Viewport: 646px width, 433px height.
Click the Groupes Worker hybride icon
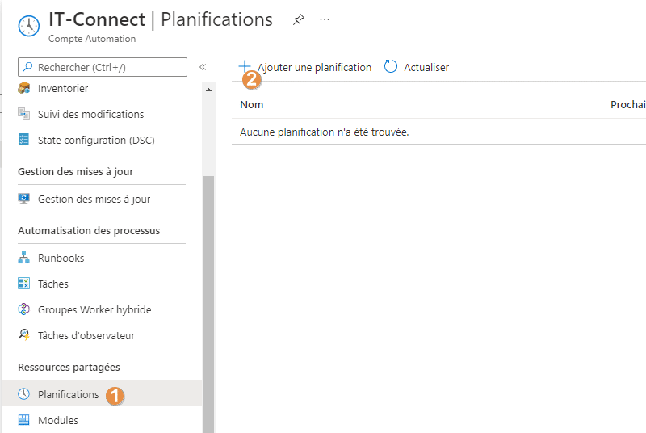pos(24,309)
